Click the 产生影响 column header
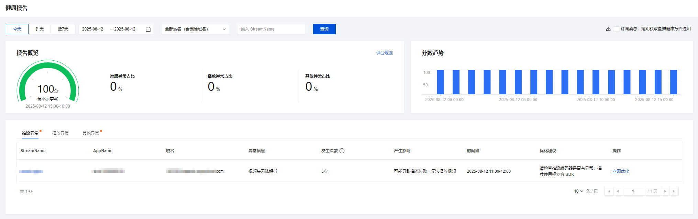 click(402, 151)
